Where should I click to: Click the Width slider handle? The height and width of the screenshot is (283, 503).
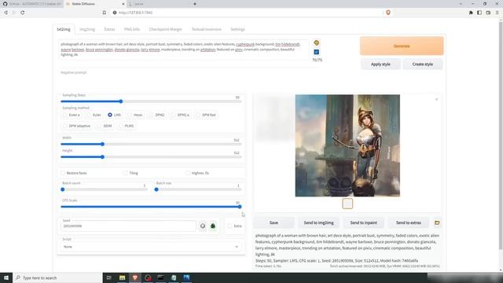(x=103, y=144)
